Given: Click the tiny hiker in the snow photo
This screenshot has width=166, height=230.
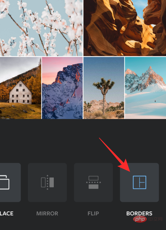Looking at the screenshot, I should point(155,102).
